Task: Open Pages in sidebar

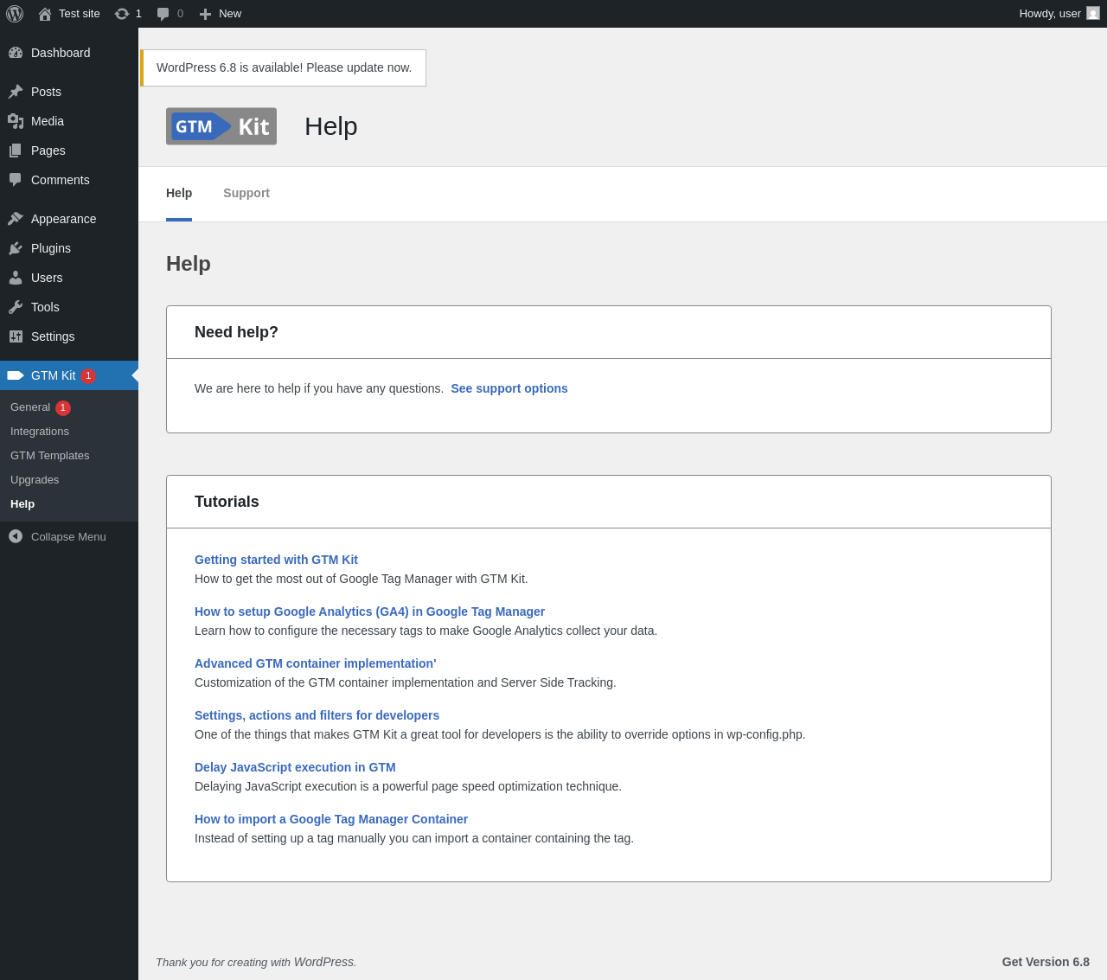Action: point(48,151)
